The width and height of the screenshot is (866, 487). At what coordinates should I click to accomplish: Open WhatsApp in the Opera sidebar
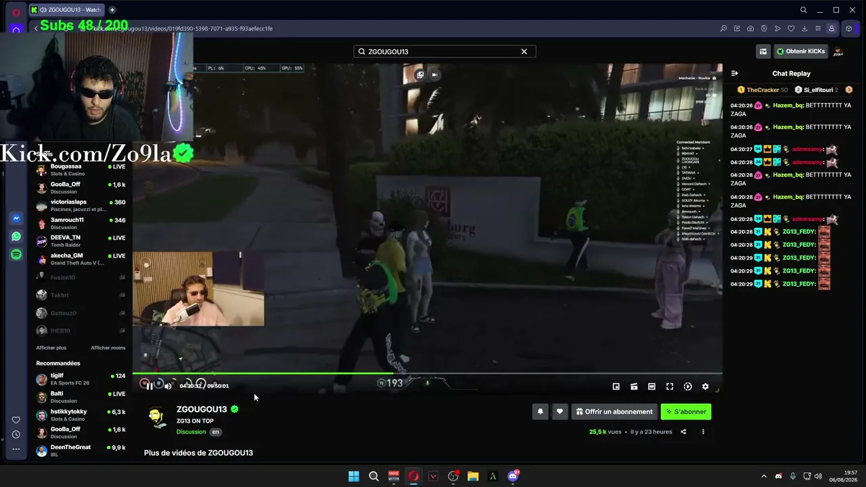pos(16,237)
